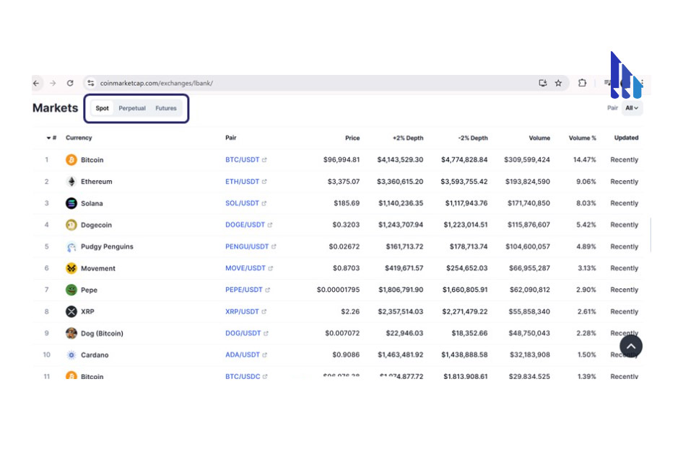Click the install app icon in address bar

coord(543,83)
